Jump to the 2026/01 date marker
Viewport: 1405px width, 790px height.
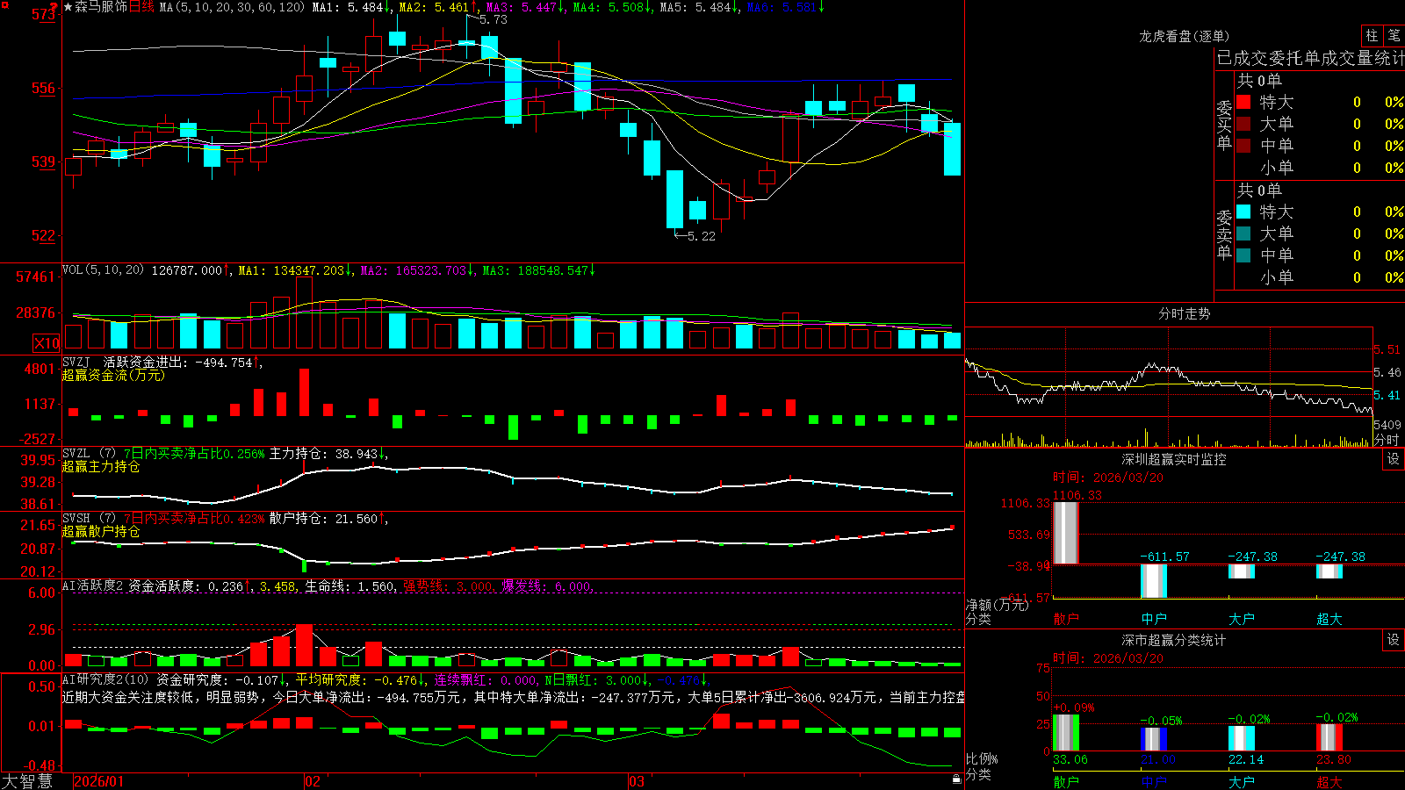tap(99, 781)
